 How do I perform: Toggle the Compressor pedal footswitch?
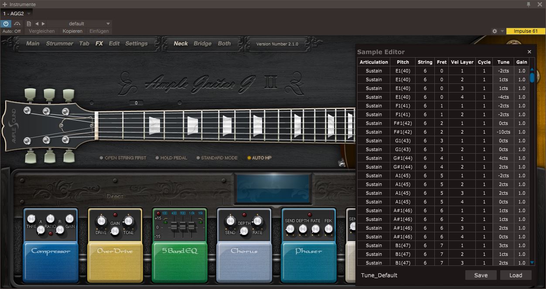pyautogui.click(x=50, y=262)
